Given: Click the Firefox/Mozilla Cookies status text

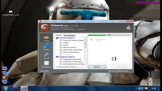Looking at the screenshot, I should [x=101, y=40].
